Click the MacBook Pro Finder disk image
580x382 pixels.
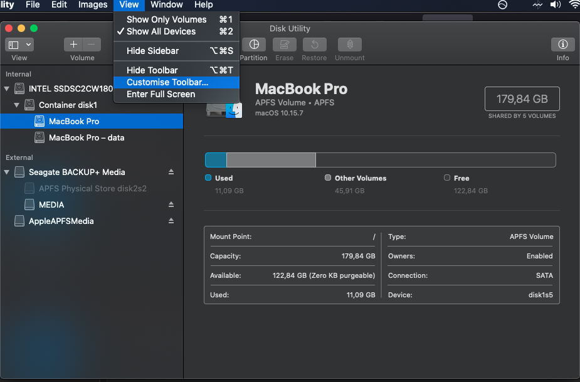click(224, 110)
